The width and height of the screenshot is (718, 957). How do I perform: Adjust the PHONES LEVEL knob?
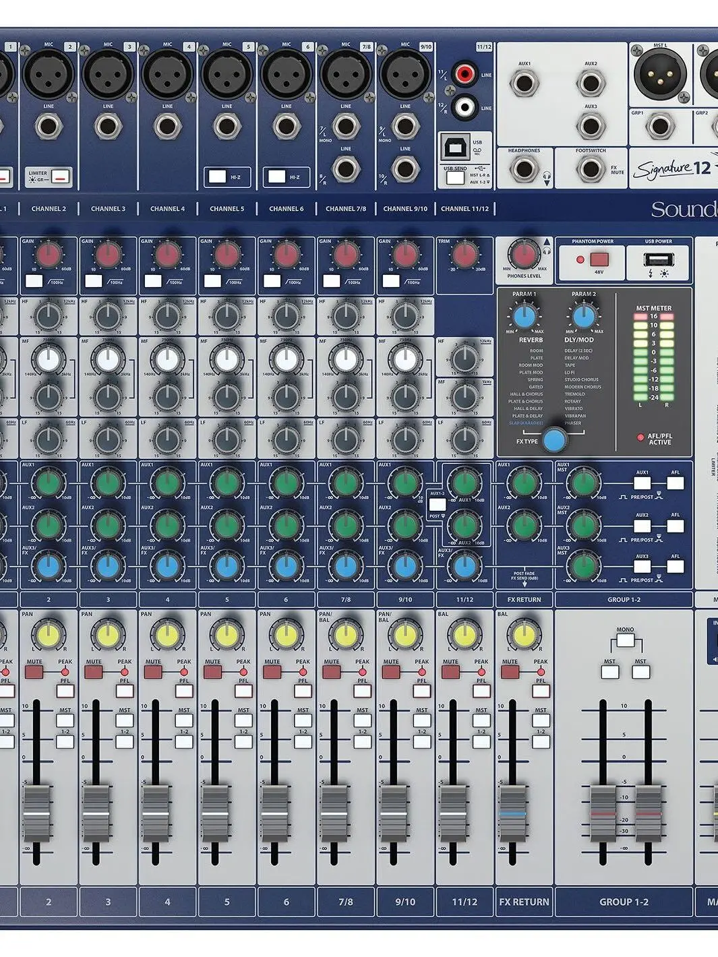[x=525, y=255]
